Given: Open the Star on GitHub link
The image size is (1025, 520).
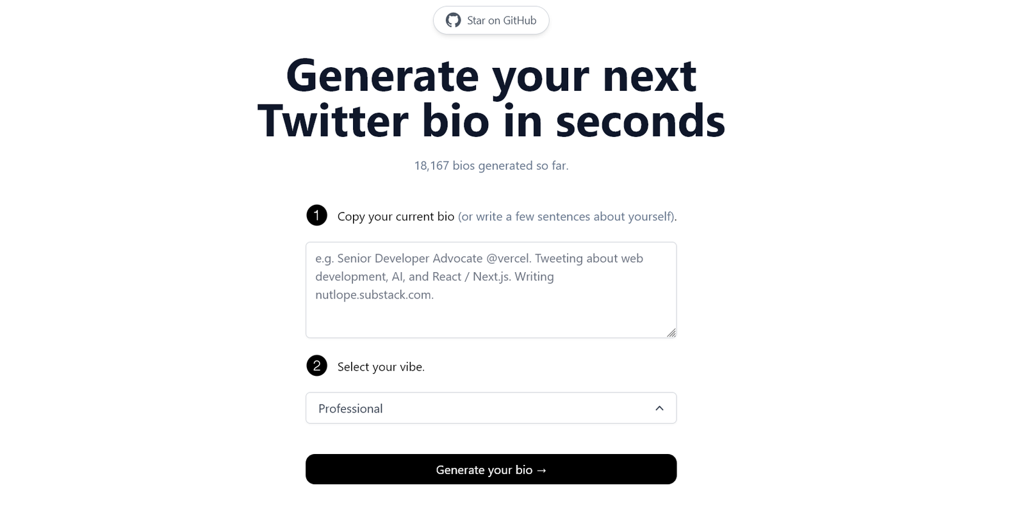Looking at the screenshot, I should (491, 20).
